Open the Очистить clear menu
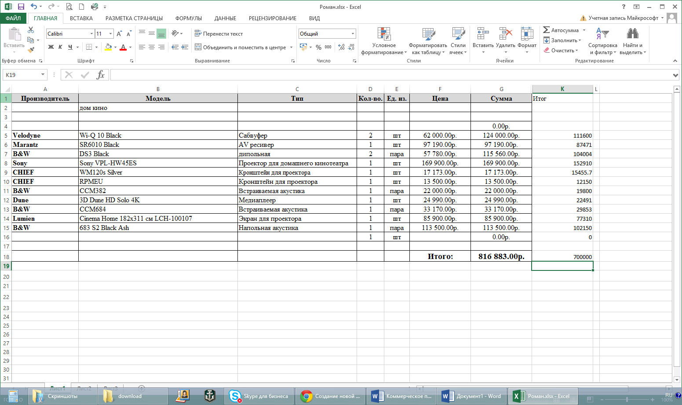 point(561,50)
